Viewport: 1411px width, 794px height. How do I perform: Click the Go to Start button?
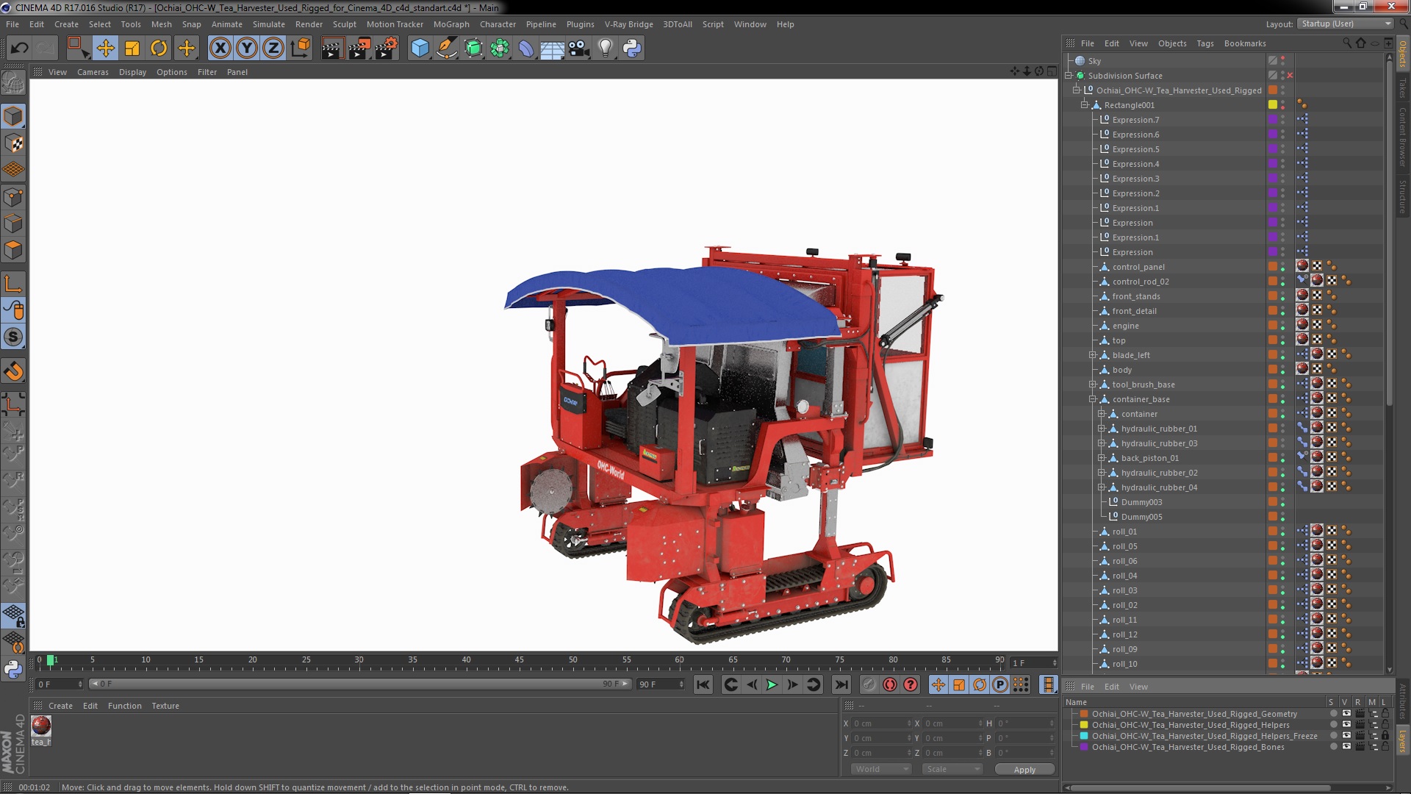703,684
